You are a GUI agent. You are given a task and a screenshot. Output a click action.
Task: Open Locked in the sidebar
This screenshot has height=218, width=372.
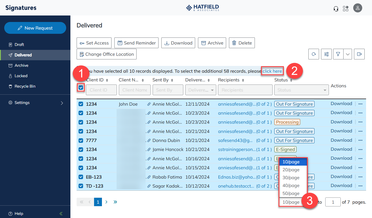tap(35, 76)
